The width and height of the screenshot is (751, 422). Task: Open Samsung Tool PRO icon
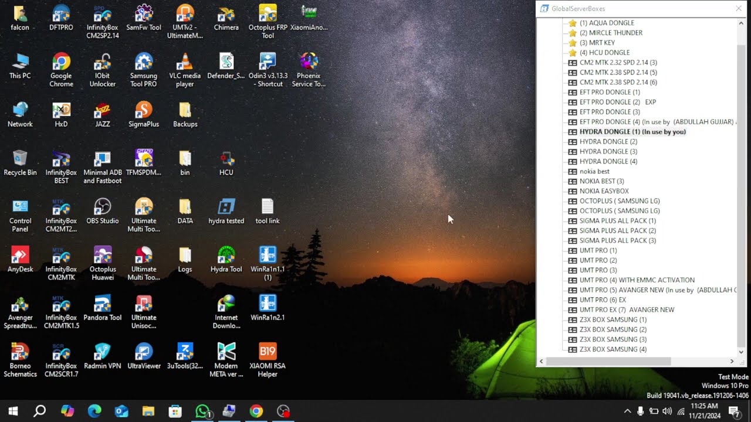(x=144, y=70)
